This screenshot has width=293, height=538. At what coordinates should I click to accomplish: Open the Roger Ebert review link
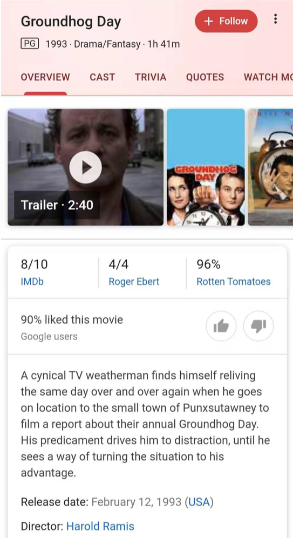(x=134, y=282)
